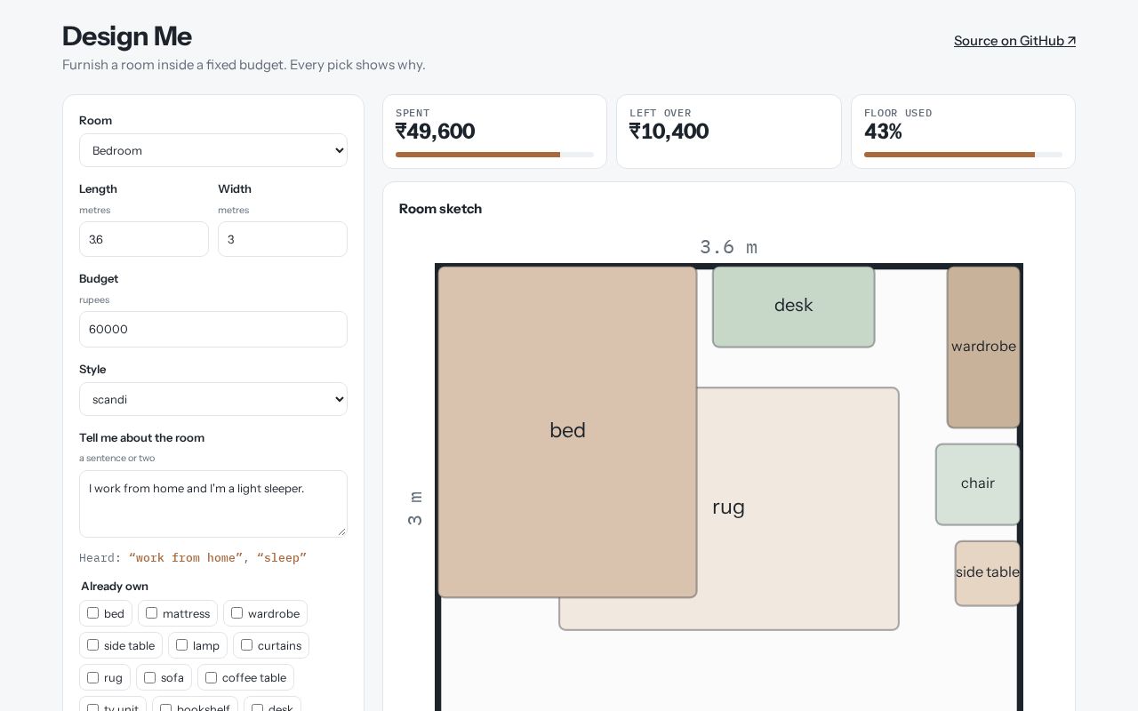The width and height of the screenshot is (1138, 711).
Task: Click the 3.6 m dimension label
Action: pos(728,247)
